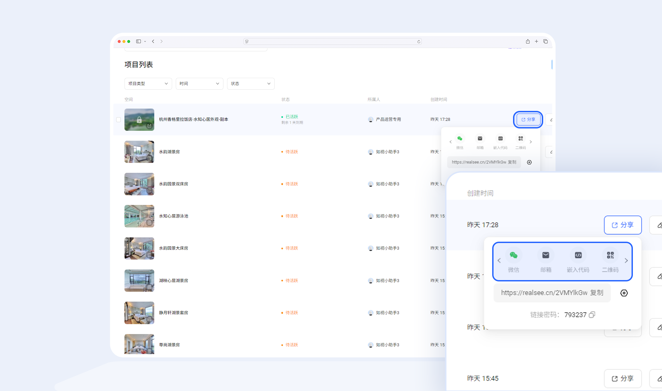Copy the link password 793237 via copy icon

[x=592, y=315]
